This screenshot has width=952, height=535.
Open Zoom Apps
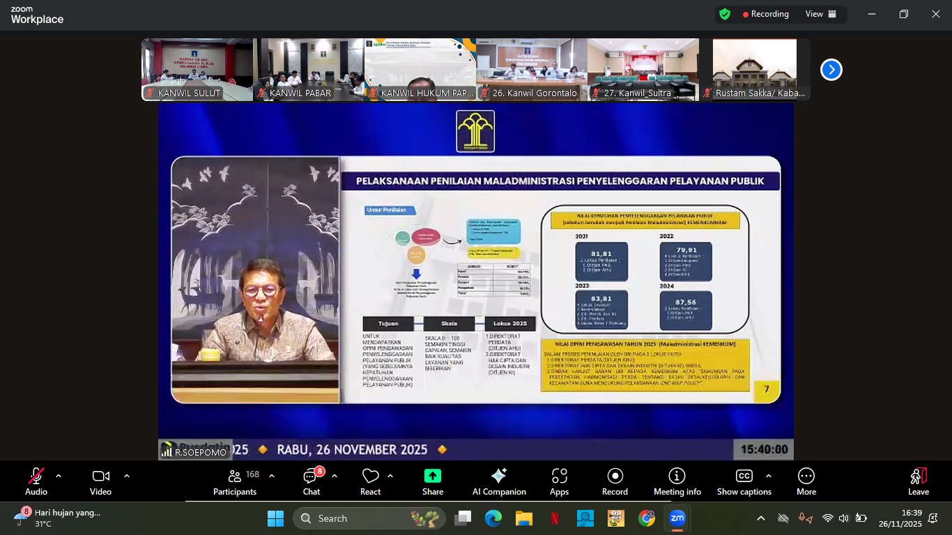(559, 481)
